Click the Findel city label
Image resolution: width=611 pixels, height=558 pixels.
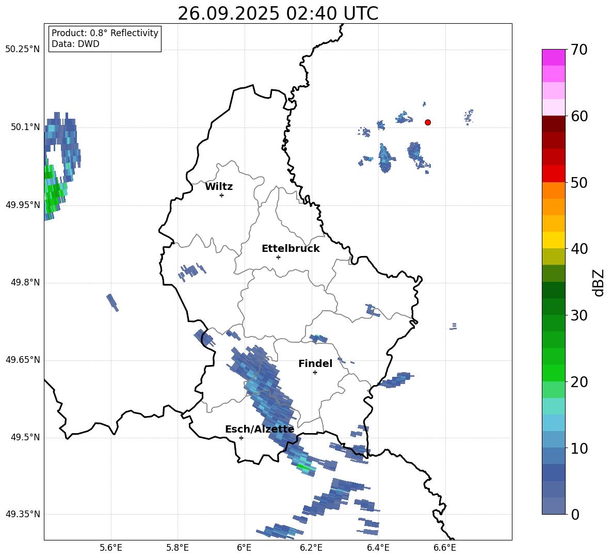315,363
